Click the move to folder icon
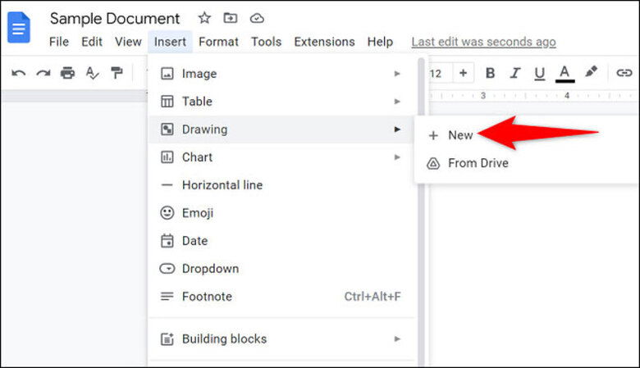 [x=230, y=18]
